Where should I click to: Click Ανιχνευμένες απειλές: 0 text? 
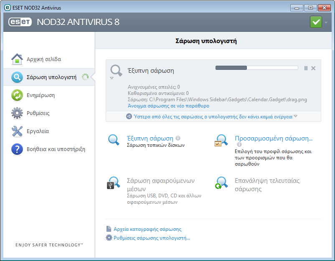[154, 87]
